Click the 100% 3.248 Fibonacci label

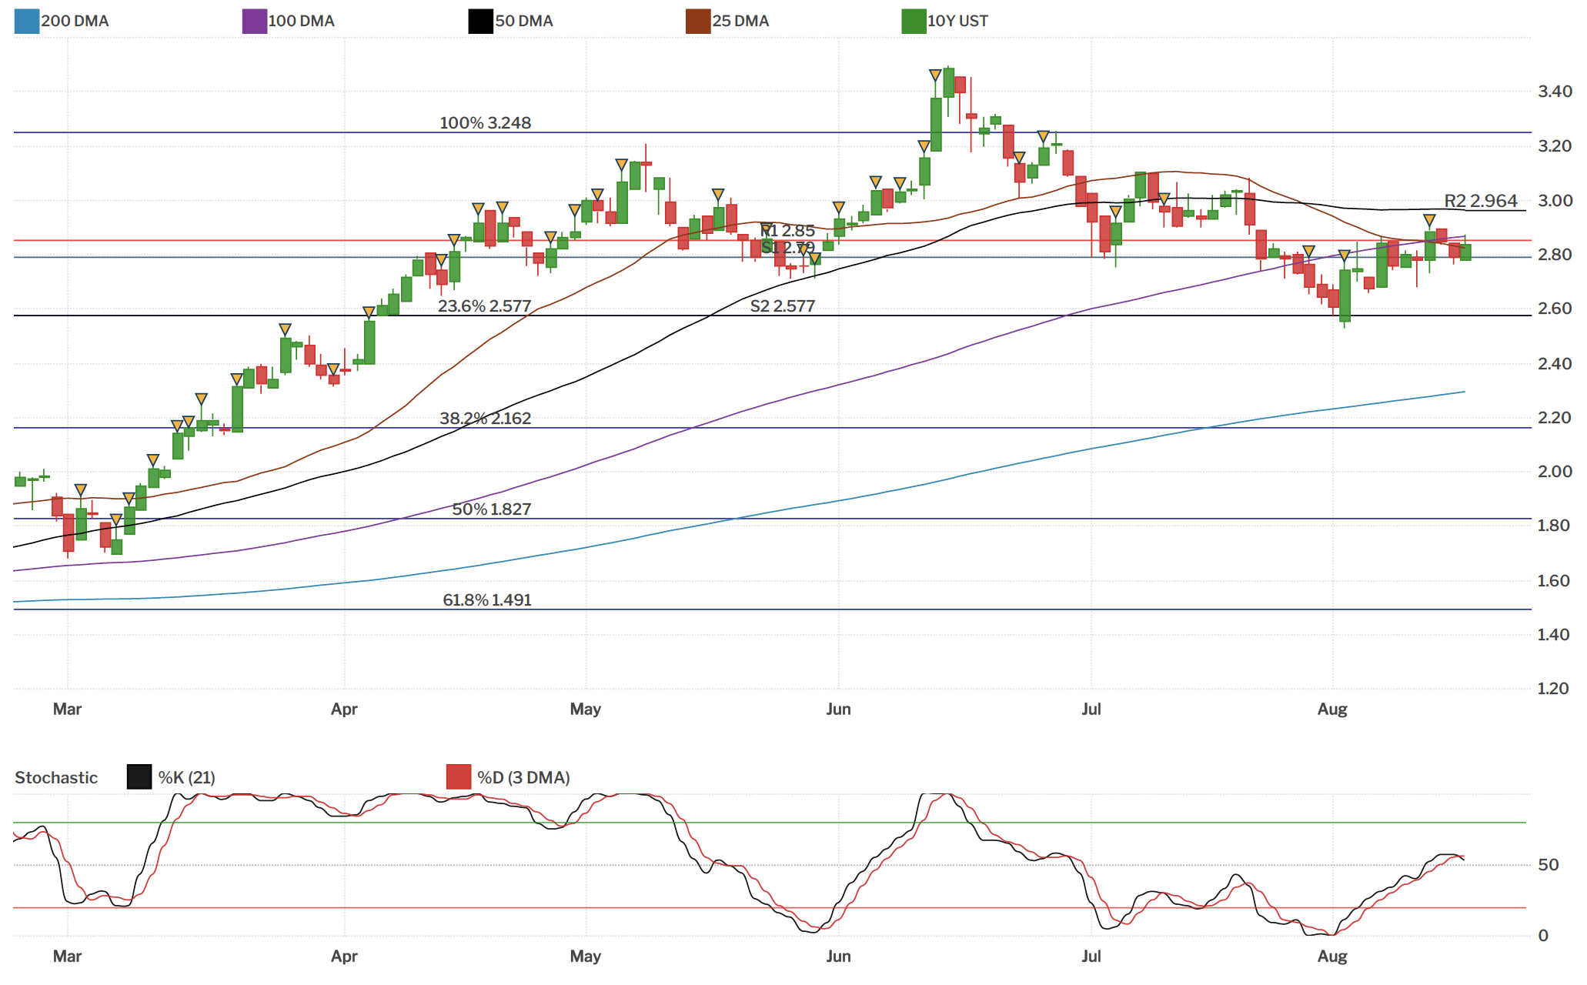click(485, 123)
